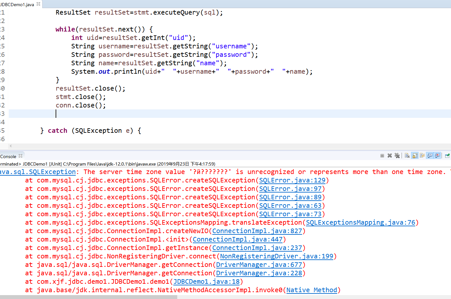The image size is (451, 299).
Task: Click the while(resultSet.next()) line
Action: (104, 29)
